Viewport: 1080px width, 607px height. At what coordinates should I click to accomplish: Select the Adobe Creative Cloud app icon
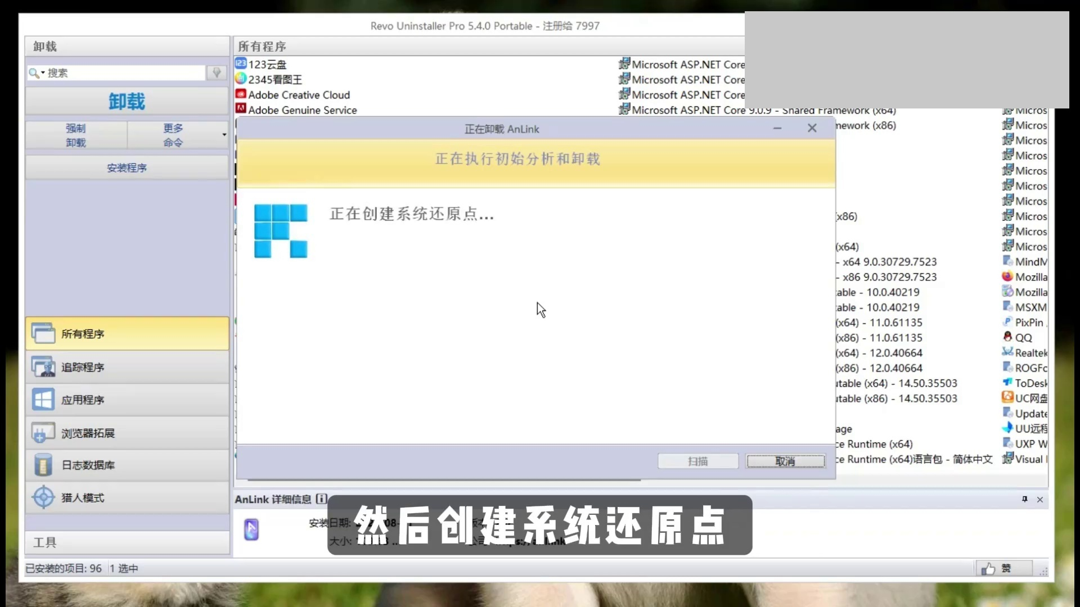click(x=240, y=94)
